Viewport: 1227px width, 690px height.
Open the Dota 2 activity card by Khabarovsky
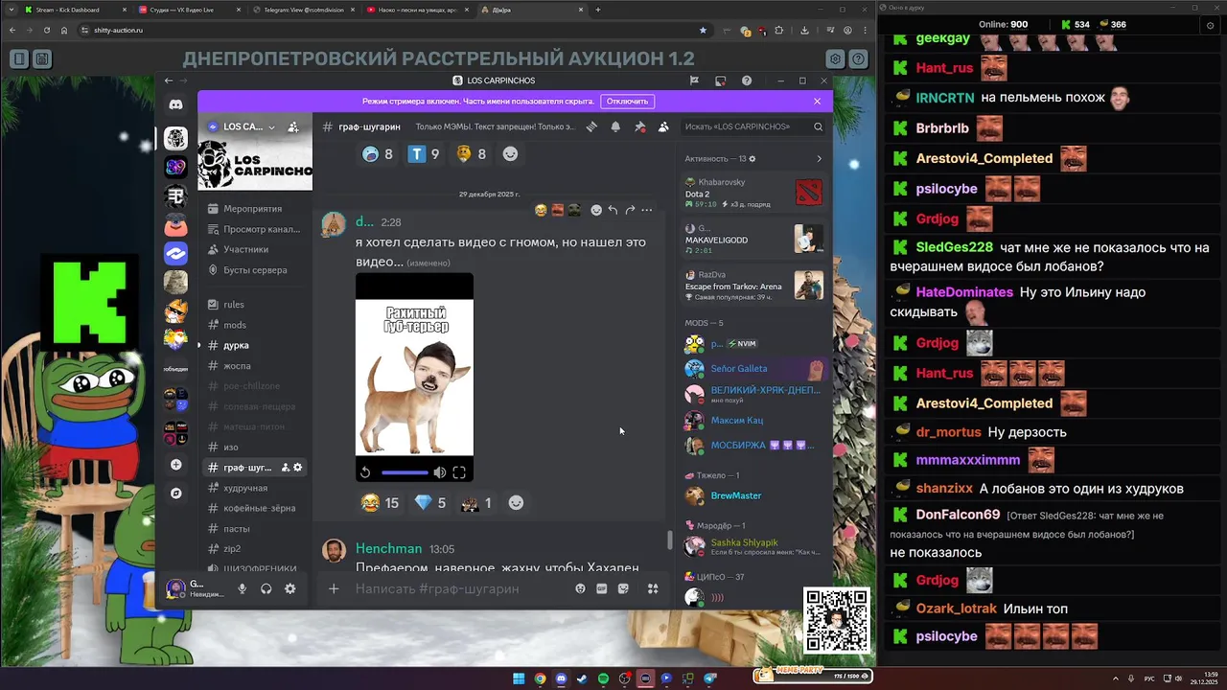(x=754, y=194)
